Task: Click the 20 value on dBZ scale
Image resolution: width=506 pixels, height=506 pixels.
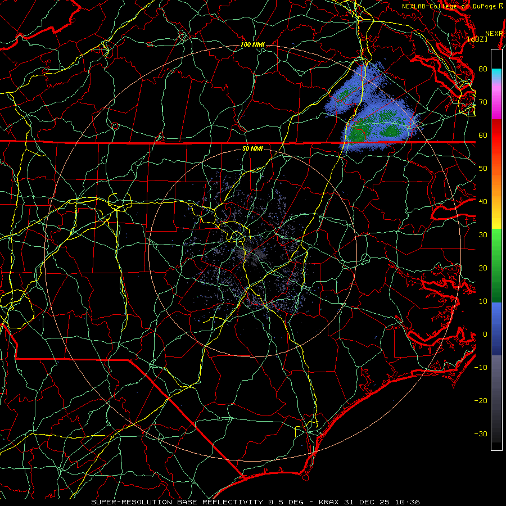Action: coord(483,268)
